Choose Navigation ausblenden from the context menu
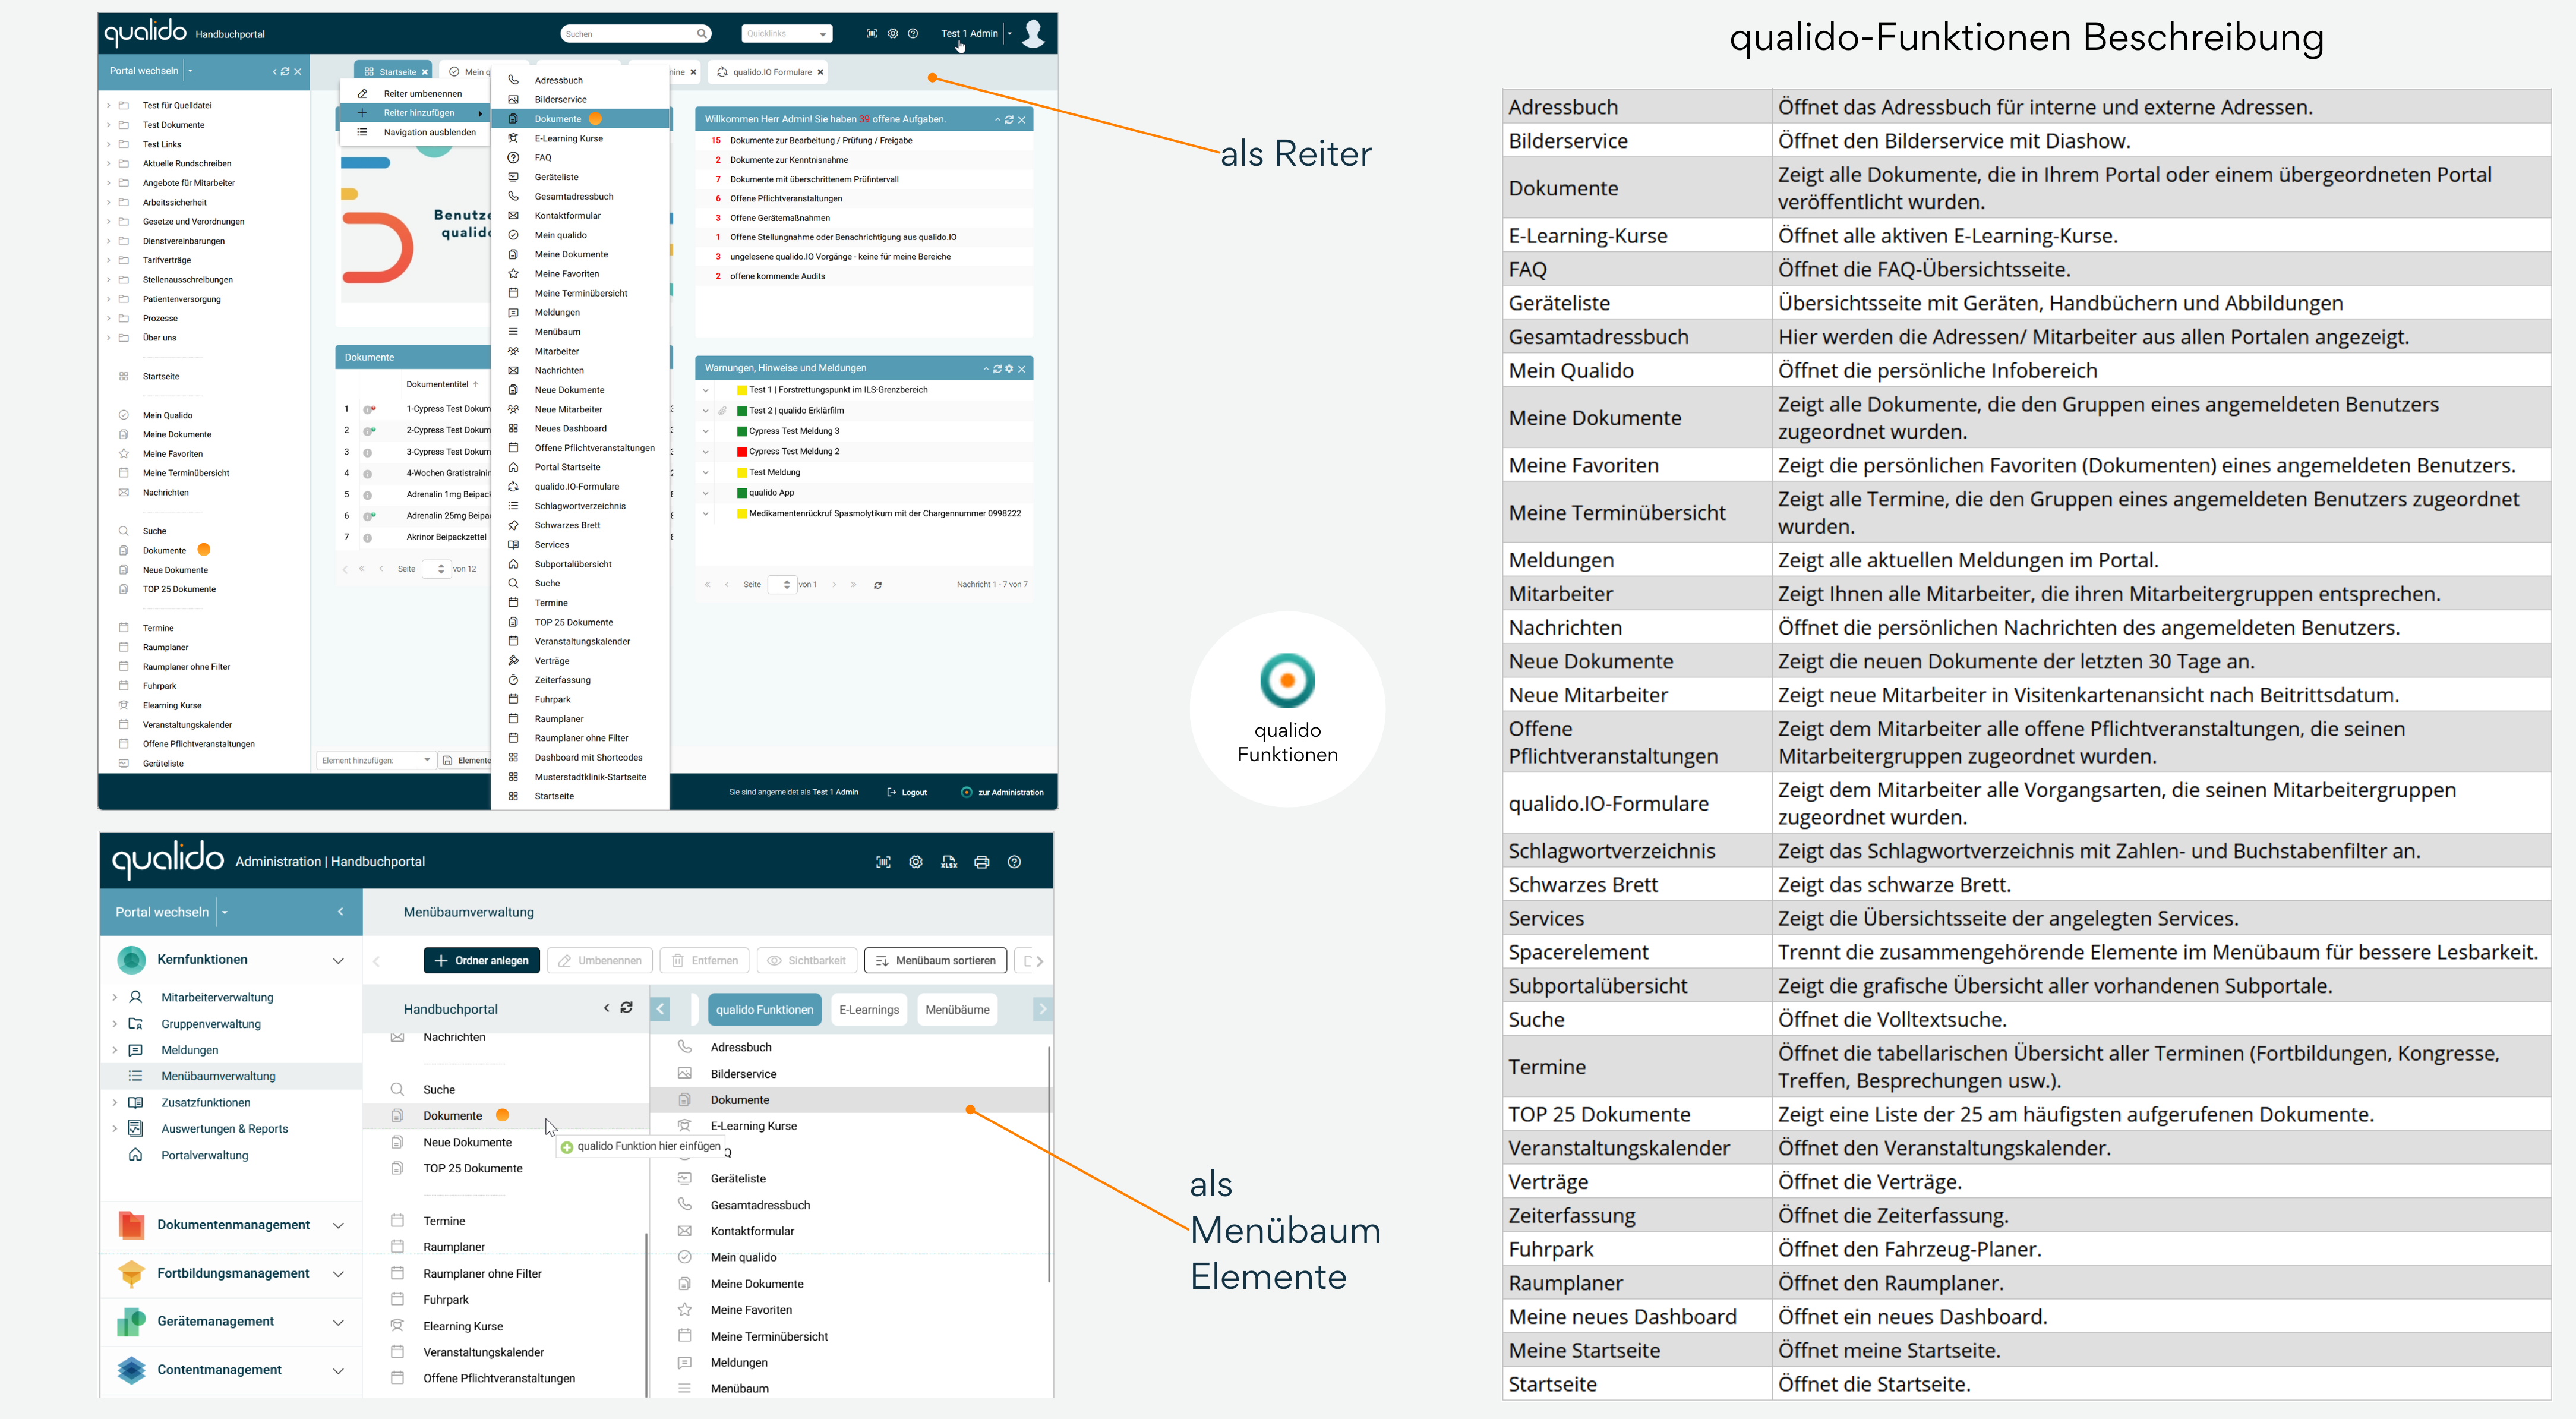The height and width of the screenshot is (1419, 2576). [x=415, y=132]
